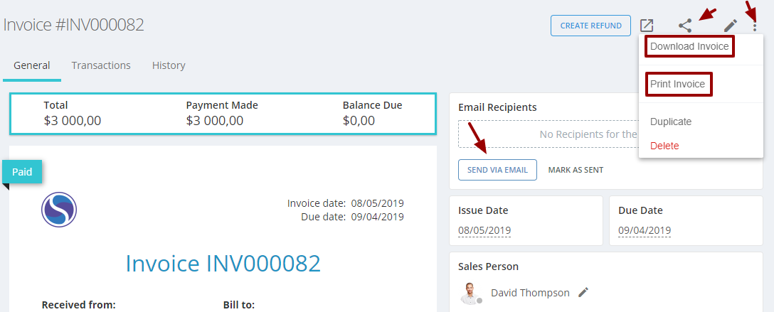Switch to the General tab
Screen dimensions: 774x312
click(31, 65)
